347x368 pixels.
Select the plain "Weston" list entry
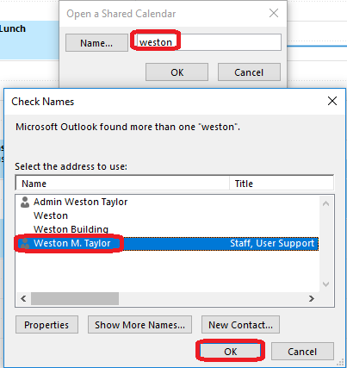point(168,215)
